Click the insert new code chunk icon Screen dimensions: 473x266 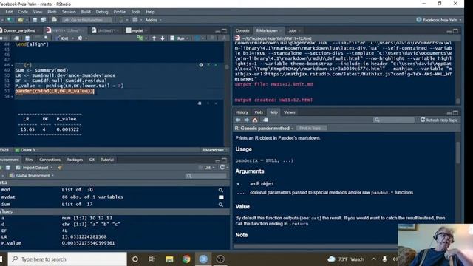click(140, 38)
